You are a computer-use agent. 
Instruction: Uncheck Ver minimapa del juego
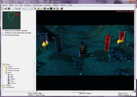point(3,35)
